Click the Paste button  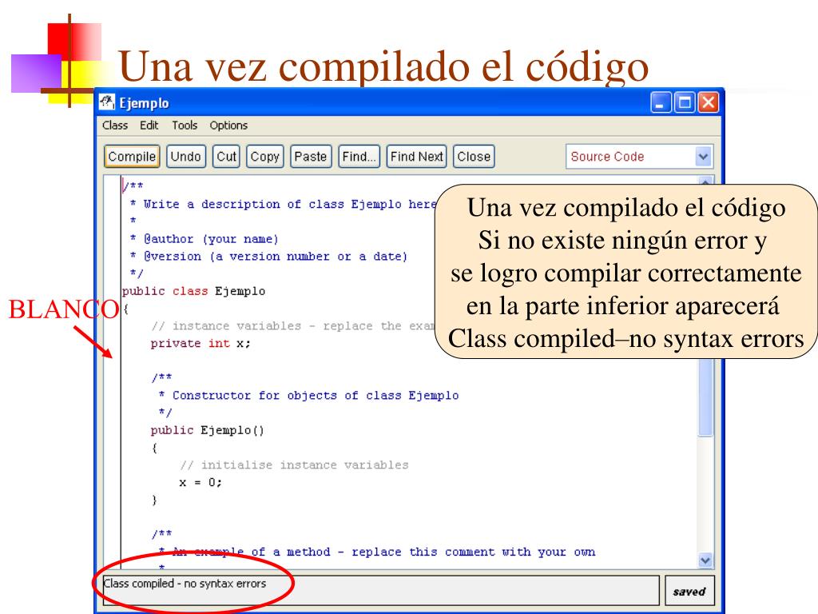(x=311, y=157)
